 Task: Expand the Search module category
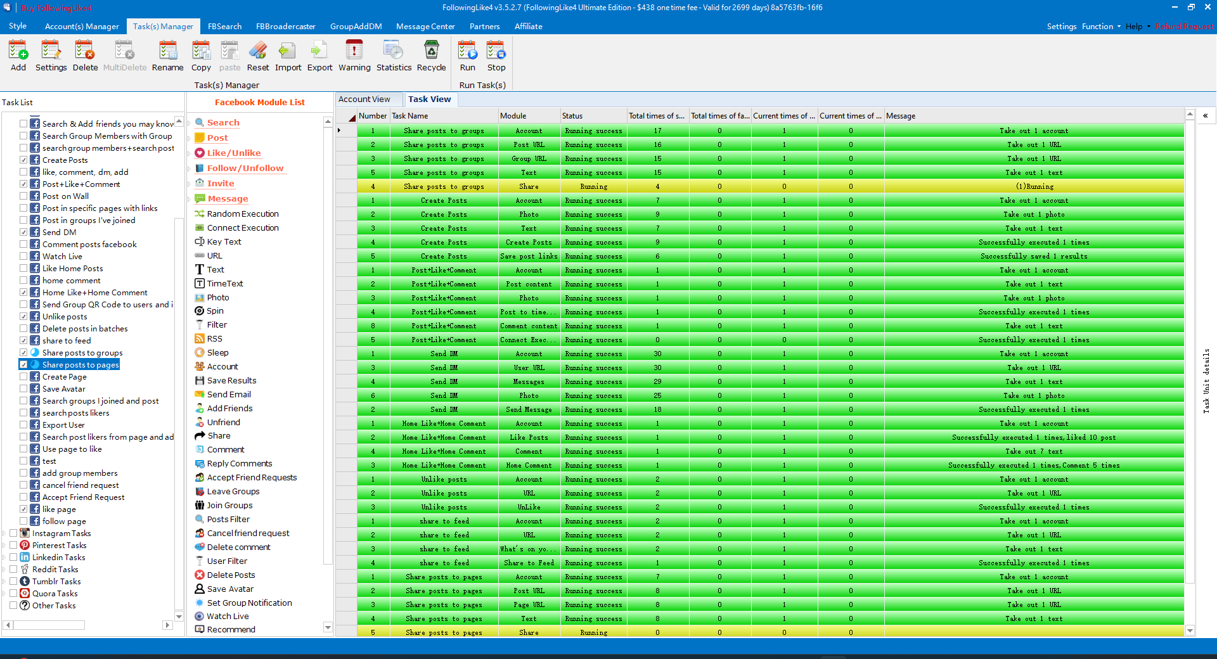(189, 123)
